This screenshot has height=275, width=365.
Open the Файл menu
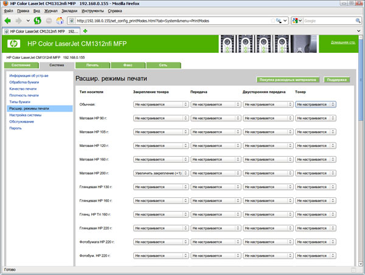(9, 11)
